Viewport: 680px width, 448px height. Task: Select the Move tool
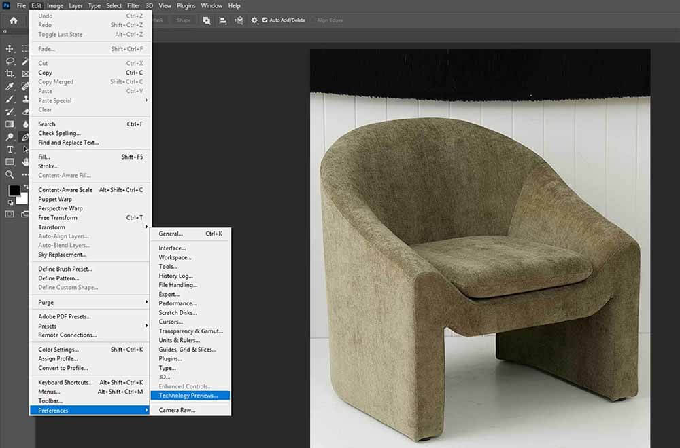coord(10,48)
